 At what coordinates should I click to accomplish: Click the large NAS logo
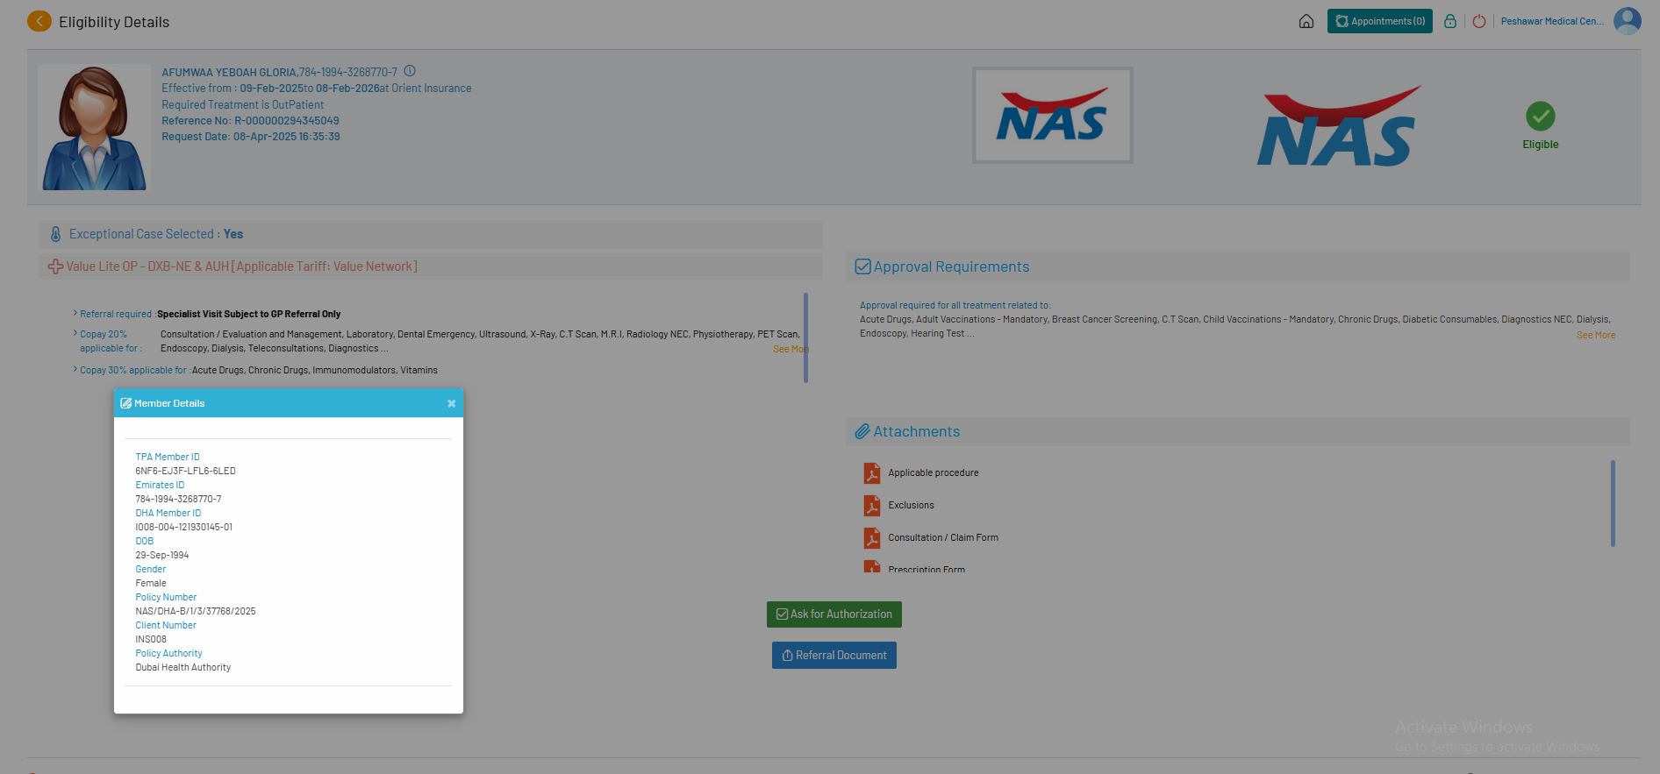pyautogui.click(x=1339, y=125)
